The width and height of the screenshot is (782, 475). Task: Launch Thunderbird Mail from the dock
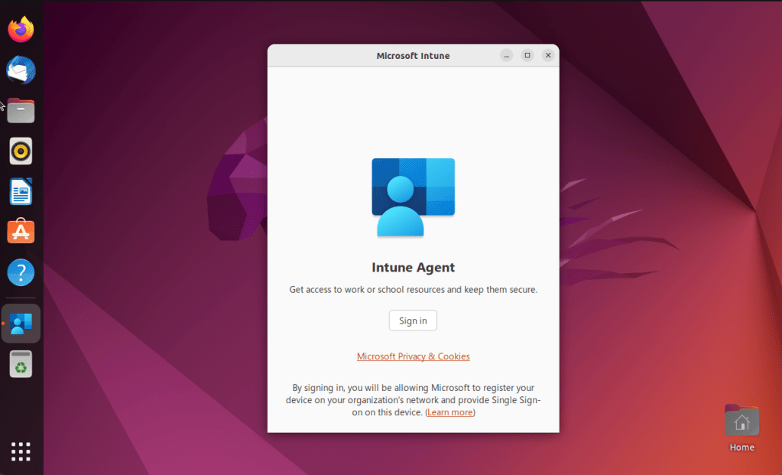point(21,70)
